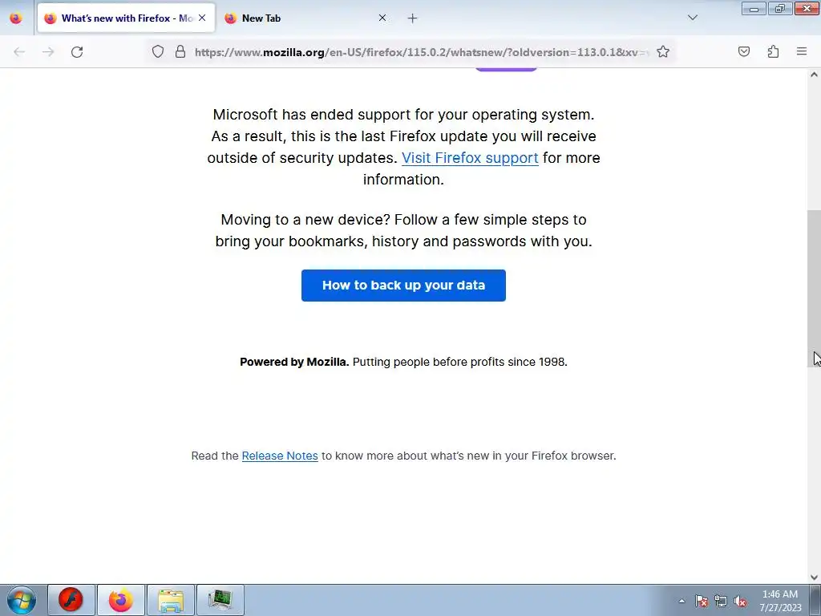821x616 pixels.
Task: Open the Release Notes link
Action: coord(280,456)
